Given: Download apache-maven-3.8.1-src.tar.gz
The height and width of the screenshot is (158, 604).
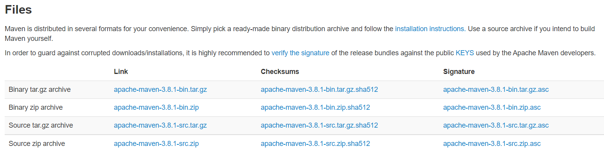Looking at the screenshot, I should pos(160,125).
